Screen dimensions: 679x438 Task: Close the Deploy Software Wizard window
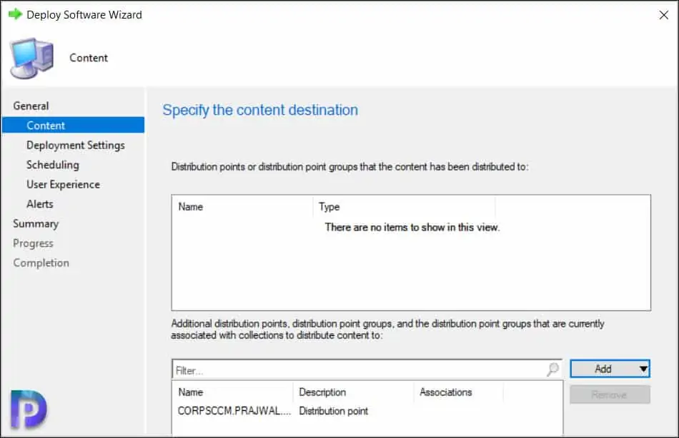663,15
